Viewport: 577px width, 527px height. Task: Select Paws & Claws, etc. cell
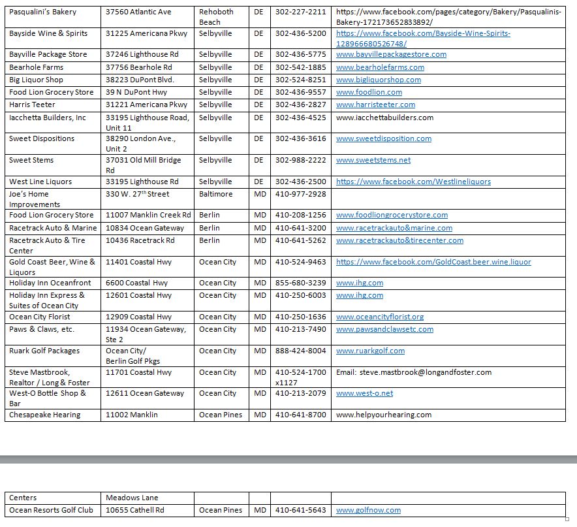pyautogui.click(x=53, y=334)
